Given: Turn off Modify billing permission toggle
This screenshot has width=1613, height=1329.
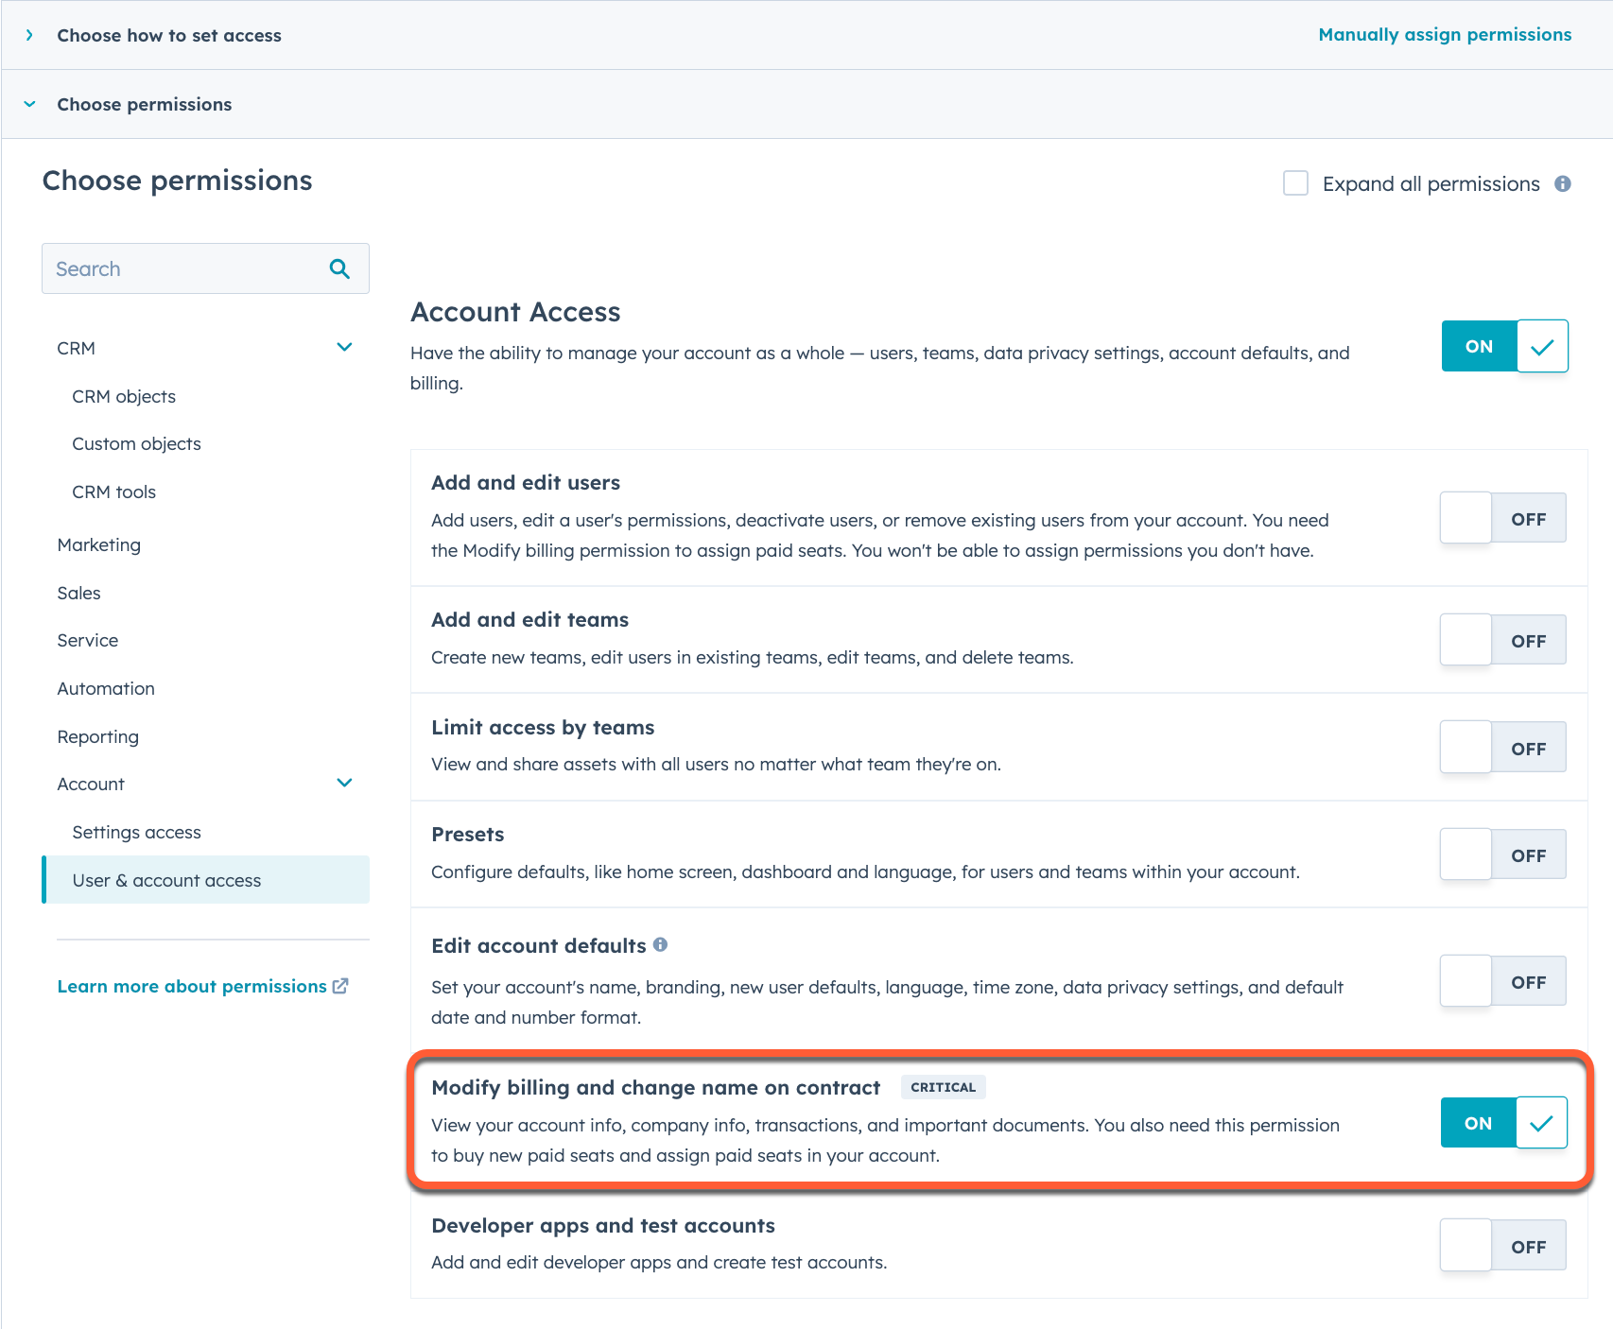Looking at the screenshot, I should pyautogui.click(x=1503, y=1122).
